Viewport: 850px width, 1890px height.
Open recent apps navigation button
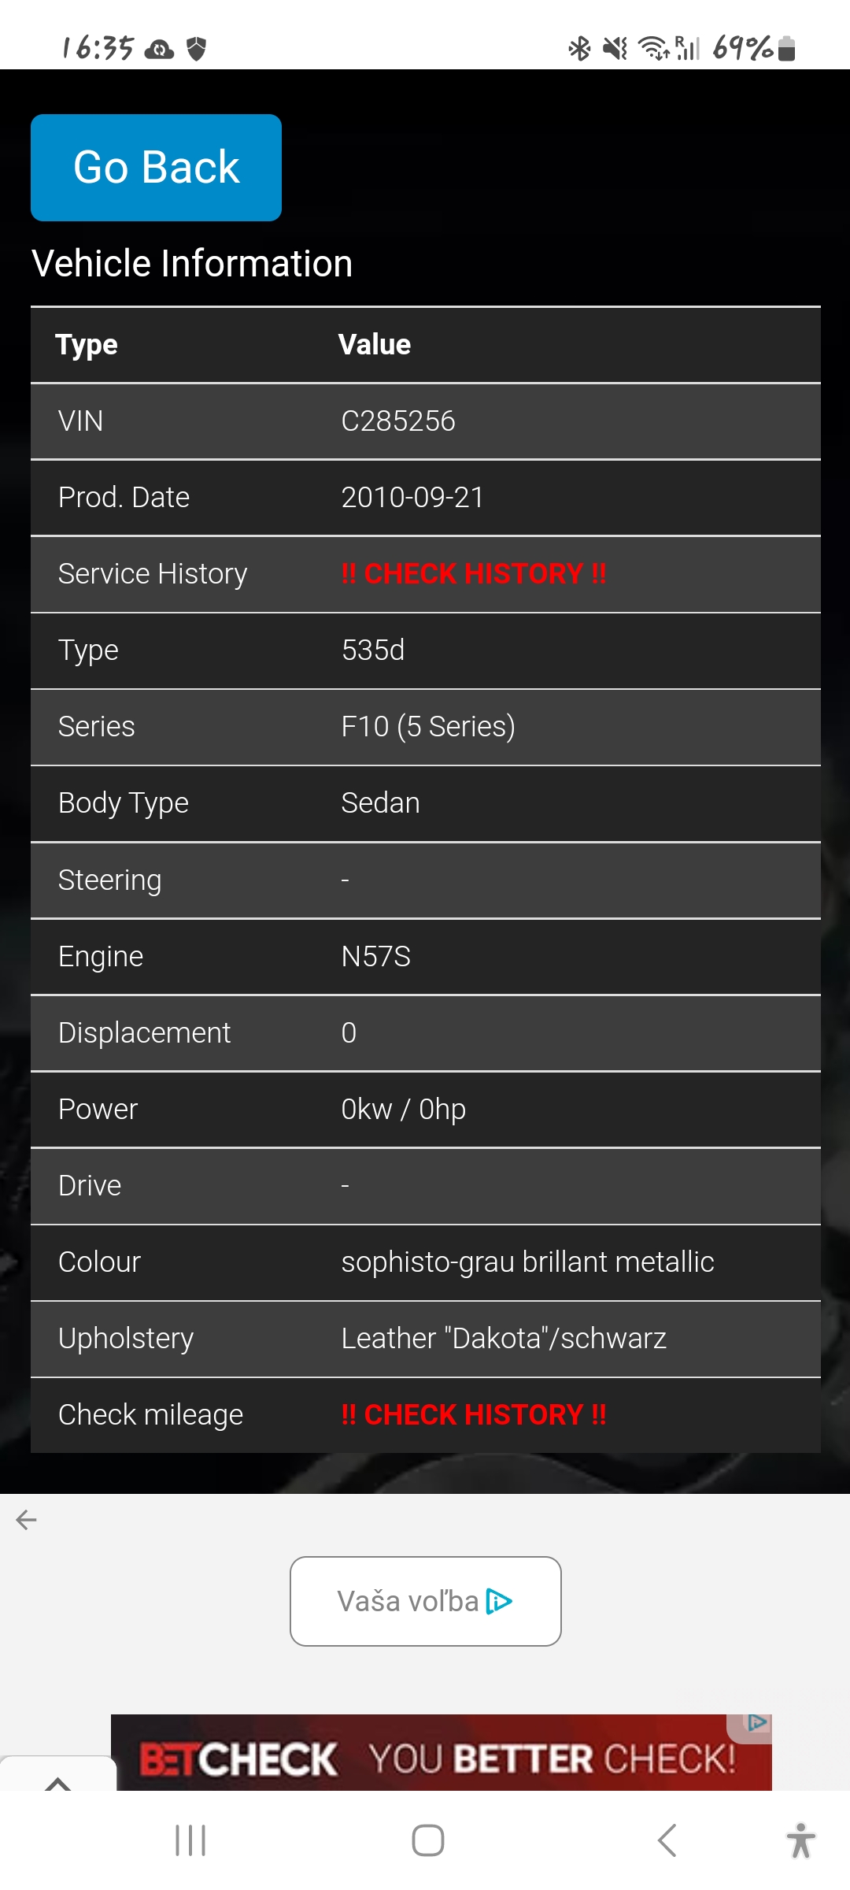tap(190, 1840)
